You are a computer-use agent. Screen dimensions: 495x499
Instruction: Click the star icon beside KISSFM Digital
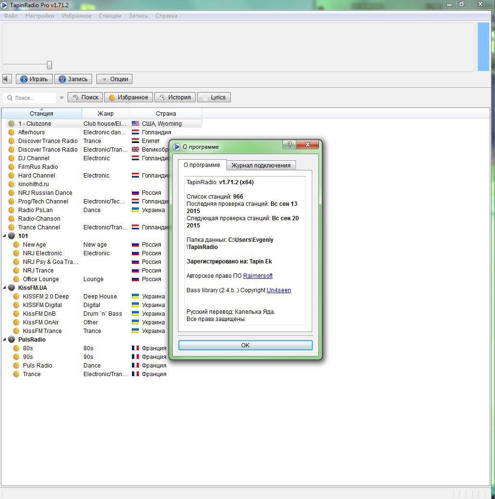point(16,305)
